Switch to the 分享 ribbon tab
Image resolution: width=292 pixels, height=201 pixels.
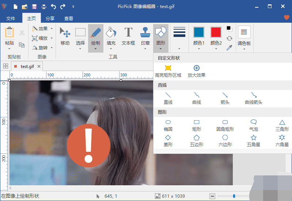point(50,18)
